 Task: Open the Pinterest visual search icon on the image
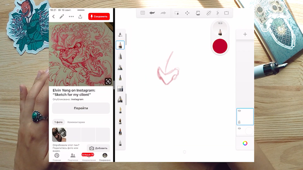[x=108, y=81]
